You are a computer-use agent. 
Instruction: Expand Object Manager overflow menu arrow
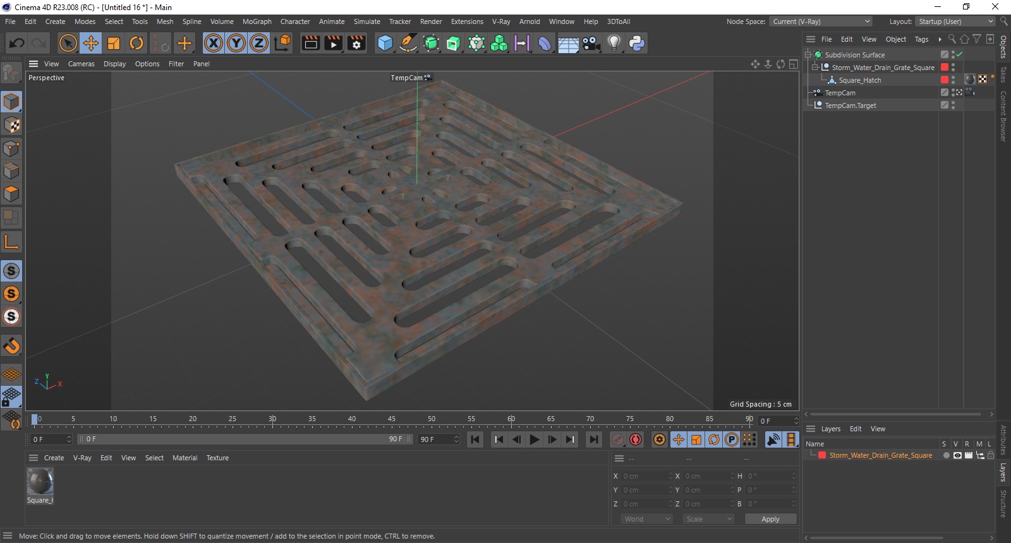(940, 39)
